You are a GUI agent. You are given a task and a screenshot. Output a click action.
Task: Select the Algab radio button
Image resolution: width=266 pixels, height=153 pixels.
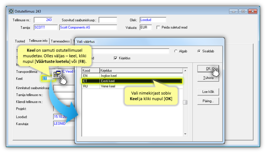pyautogui.click(x=176, y=51)
